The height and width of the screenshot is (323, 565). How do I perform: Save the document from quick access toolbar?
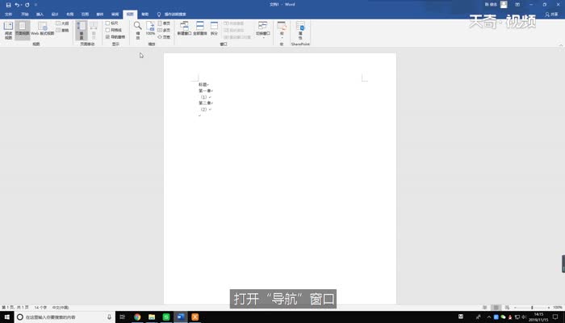pyautogui.click(x=8, y=5)
